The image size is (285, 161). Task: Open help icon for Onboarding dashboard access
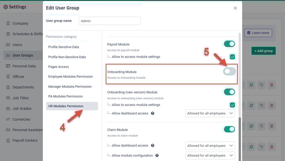tap(153, 113)
